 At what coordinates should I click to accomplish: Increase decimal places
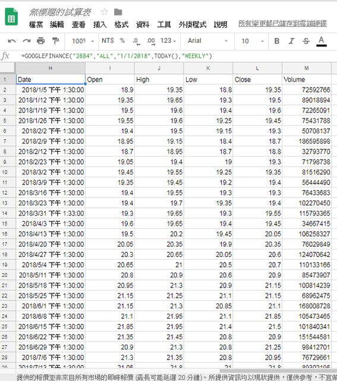[x=151, y=41]
